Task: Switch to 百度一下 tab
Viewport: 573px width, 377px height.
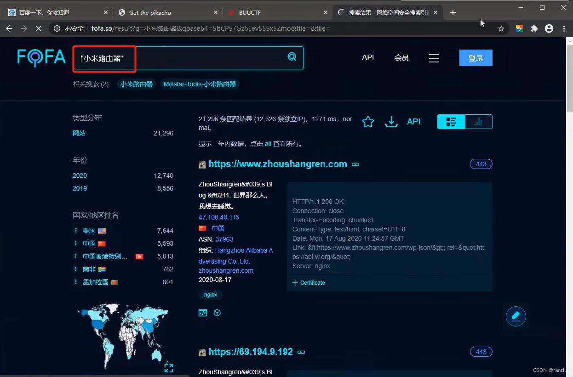Action: (x=57, y=12)
